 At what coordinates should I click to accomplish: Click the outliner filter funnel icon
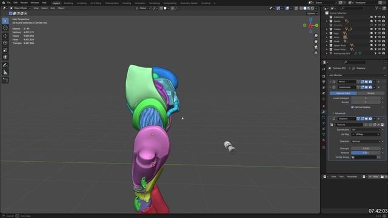coord(377,8)
